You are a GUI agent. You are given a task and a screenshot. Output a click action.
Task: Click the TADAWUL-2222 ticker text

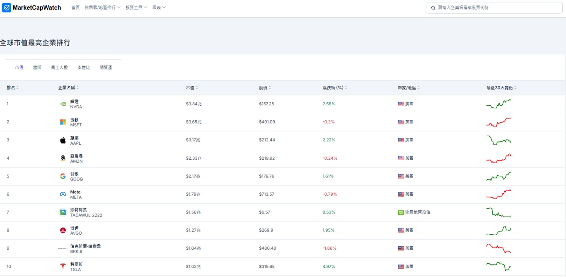tap(86, 215)
